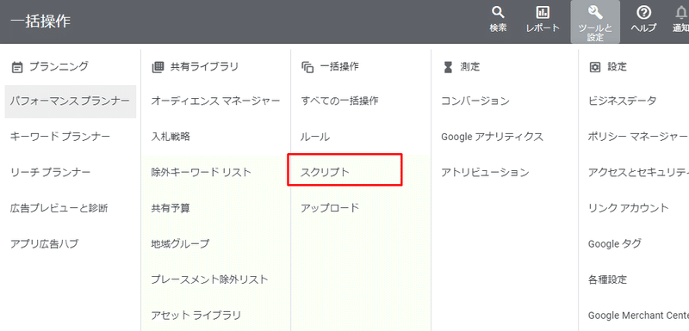Open キーワード プランナー
Viewport: 689px width, 331px height.
click(x=60, y=137)
